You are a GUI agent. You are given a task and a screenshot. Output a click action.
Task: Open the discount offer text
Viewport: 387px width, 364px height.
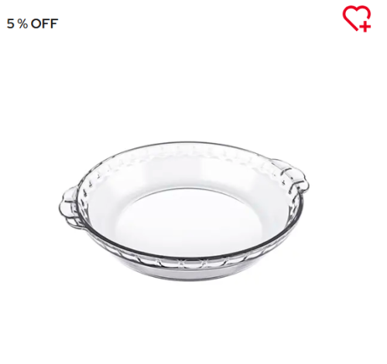click(33, 24)
